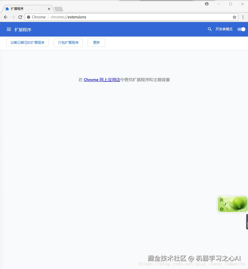Click the scrollbar on the right edge
Screen dimensions: 248x269
246,222
